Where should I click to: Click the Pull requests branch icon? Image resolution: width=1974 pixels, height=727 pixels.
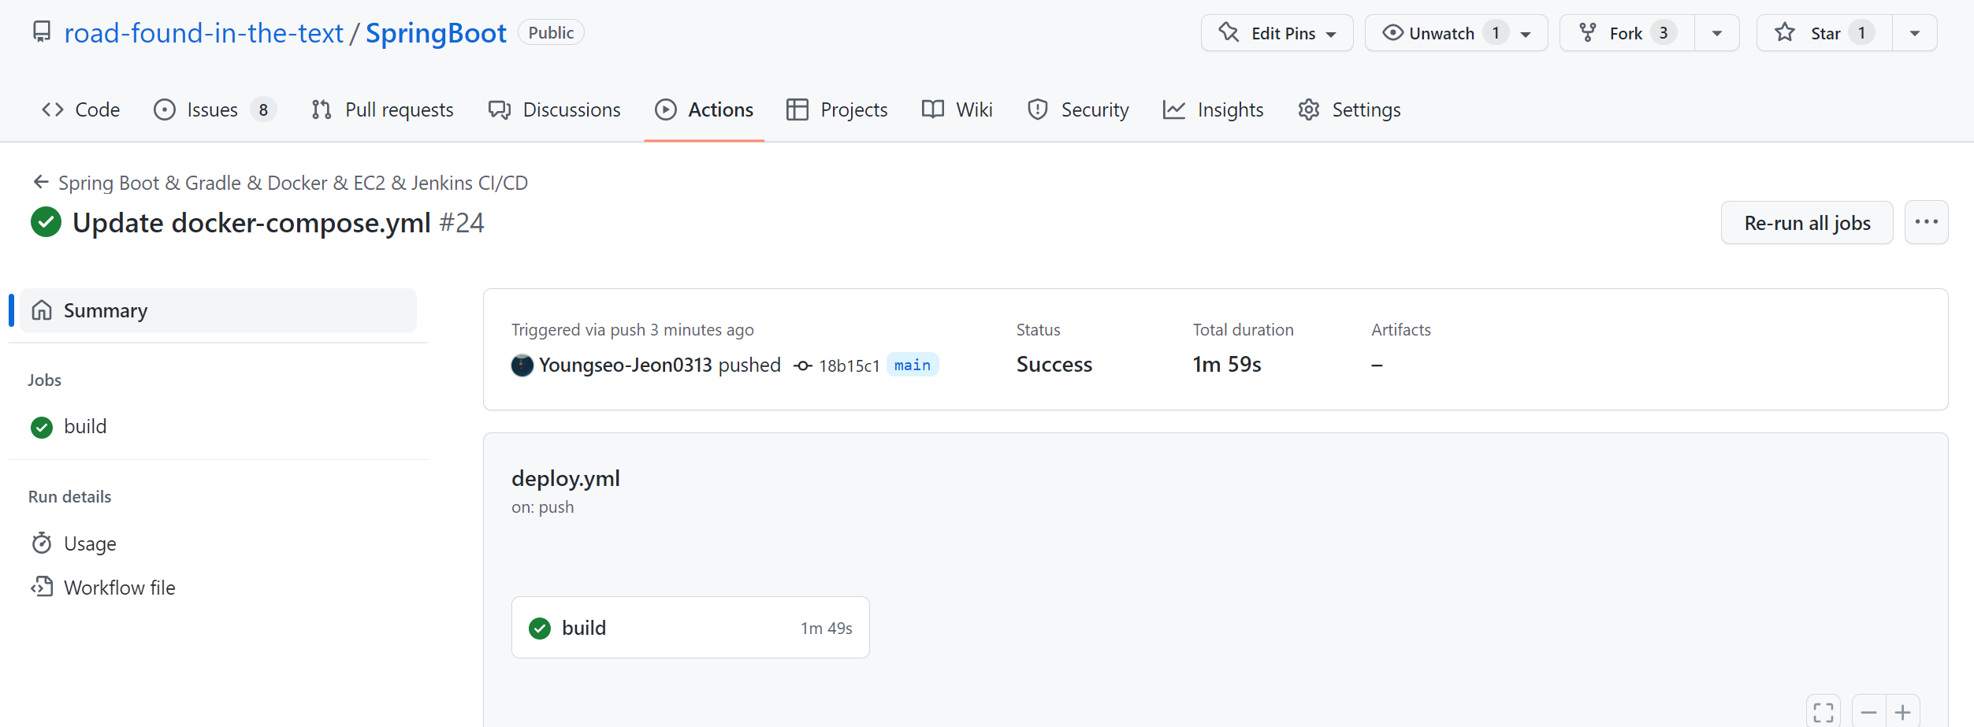pos(322,109)
